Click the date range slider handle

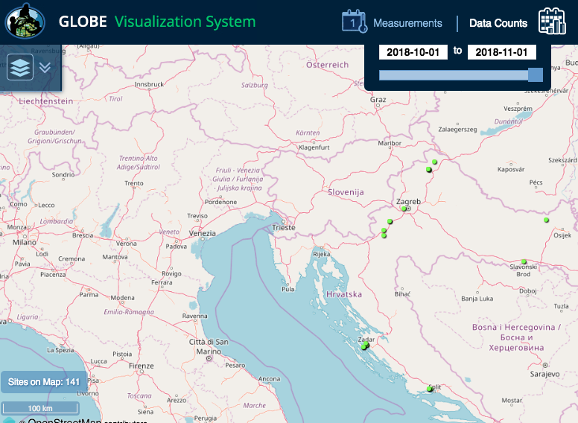(x=535, y=74)
